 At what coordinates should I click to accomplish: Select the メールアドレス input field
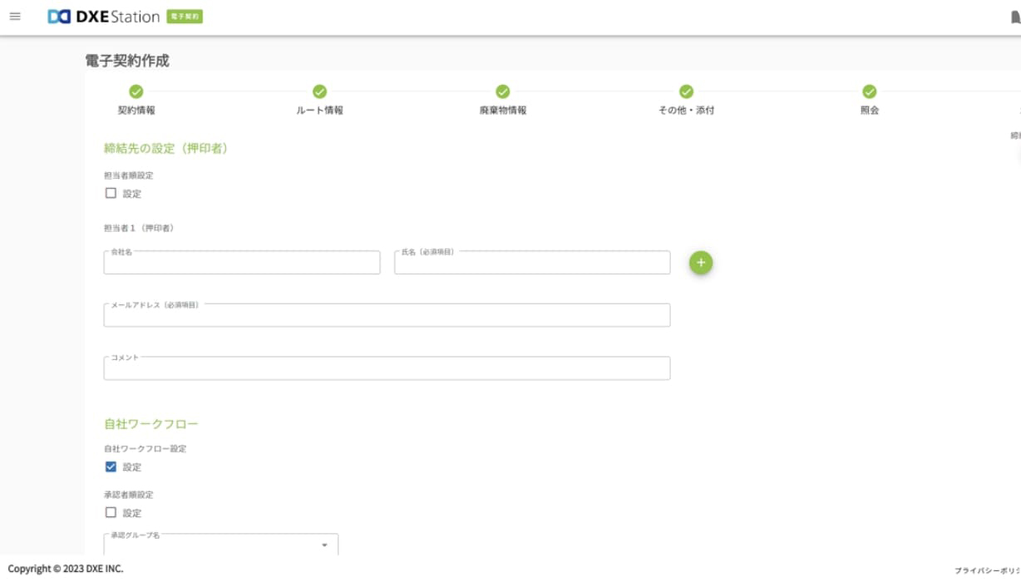387,315
